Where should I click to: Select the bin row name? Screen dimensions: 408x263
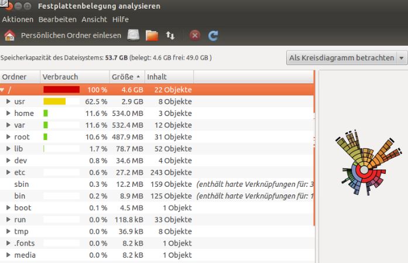[x=20, y=196]
